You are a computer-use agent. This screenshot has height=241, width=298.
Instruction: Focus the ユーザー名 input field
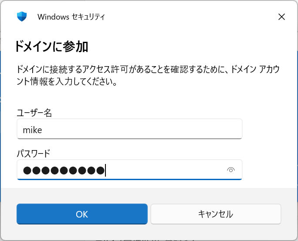tap(129, 129)
